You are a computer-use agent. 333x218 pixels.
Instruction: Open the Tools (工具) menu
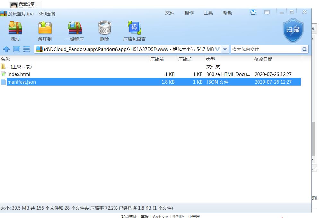pos(208,13)
